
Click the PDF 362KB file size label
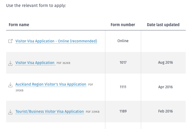pos(63,63)
